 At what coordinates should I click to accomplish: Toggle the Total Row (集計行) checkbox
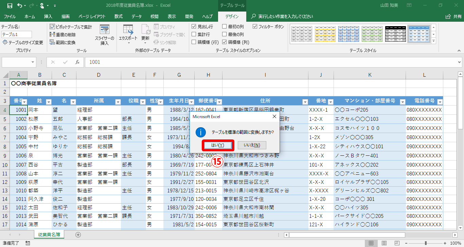(x=194, y=34)
